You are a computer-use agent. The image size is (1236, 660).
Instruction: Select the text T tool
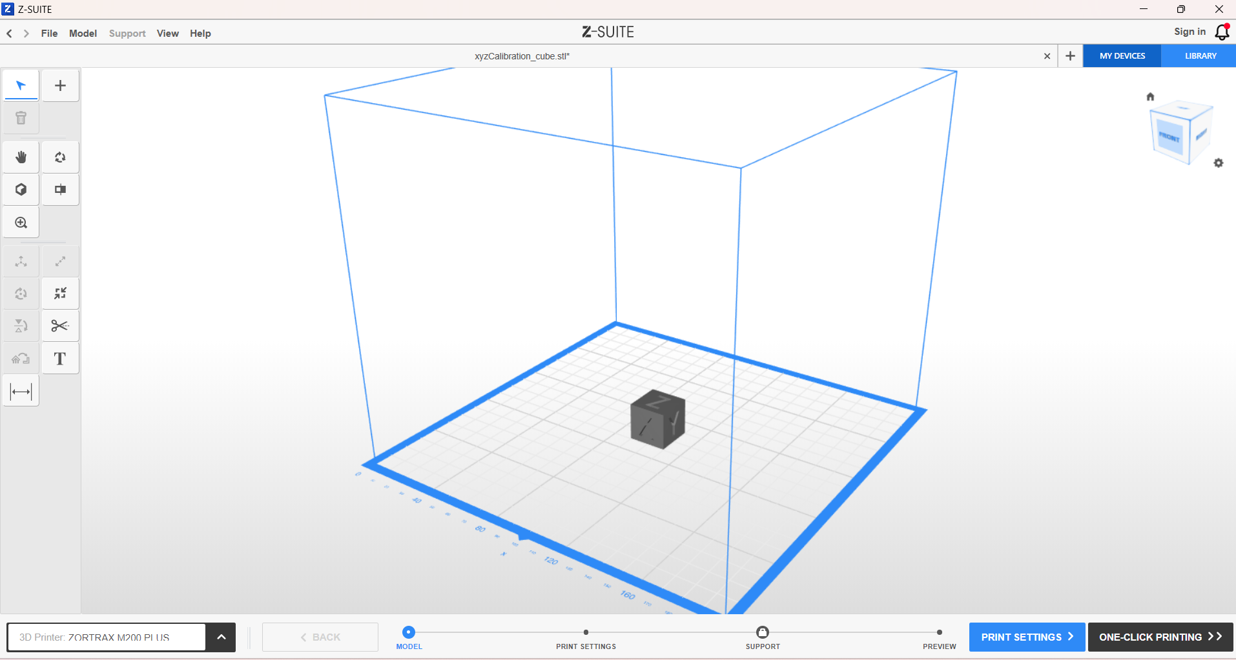click(60, 359)
